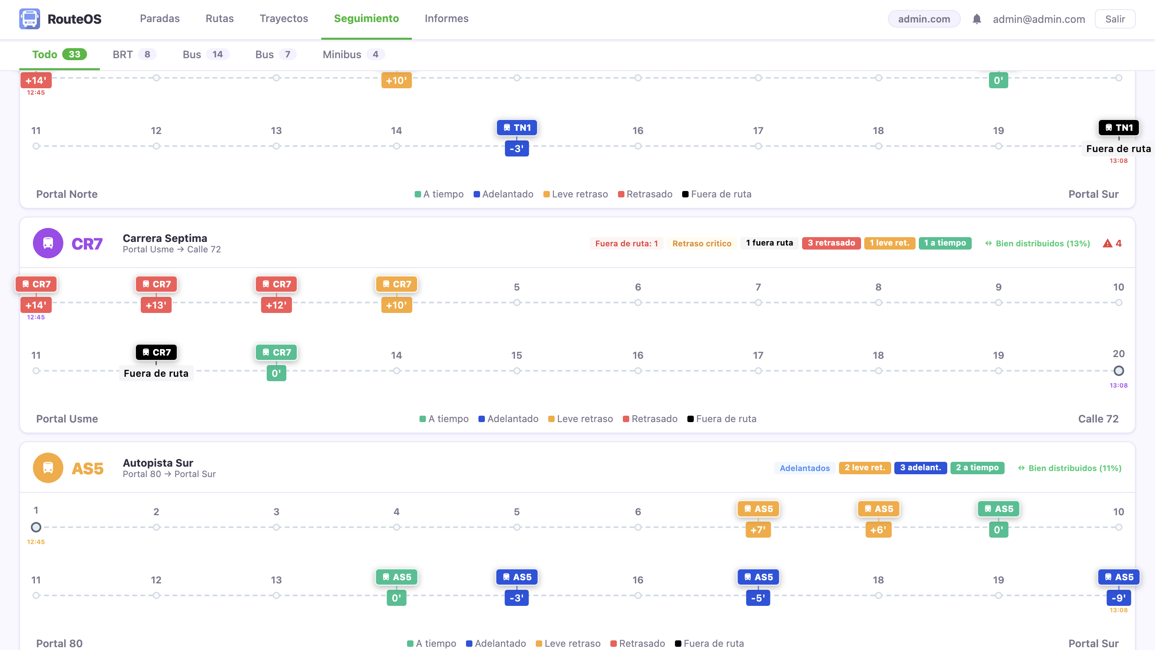The height and width of the screenshot is (650, 1155).
Task: Open the notifications bell
Action: click(977, 19)
